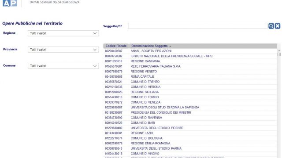Click codice fiscale 00514490010
This screenshot has width=282, height=158.
tap(114, 97)
